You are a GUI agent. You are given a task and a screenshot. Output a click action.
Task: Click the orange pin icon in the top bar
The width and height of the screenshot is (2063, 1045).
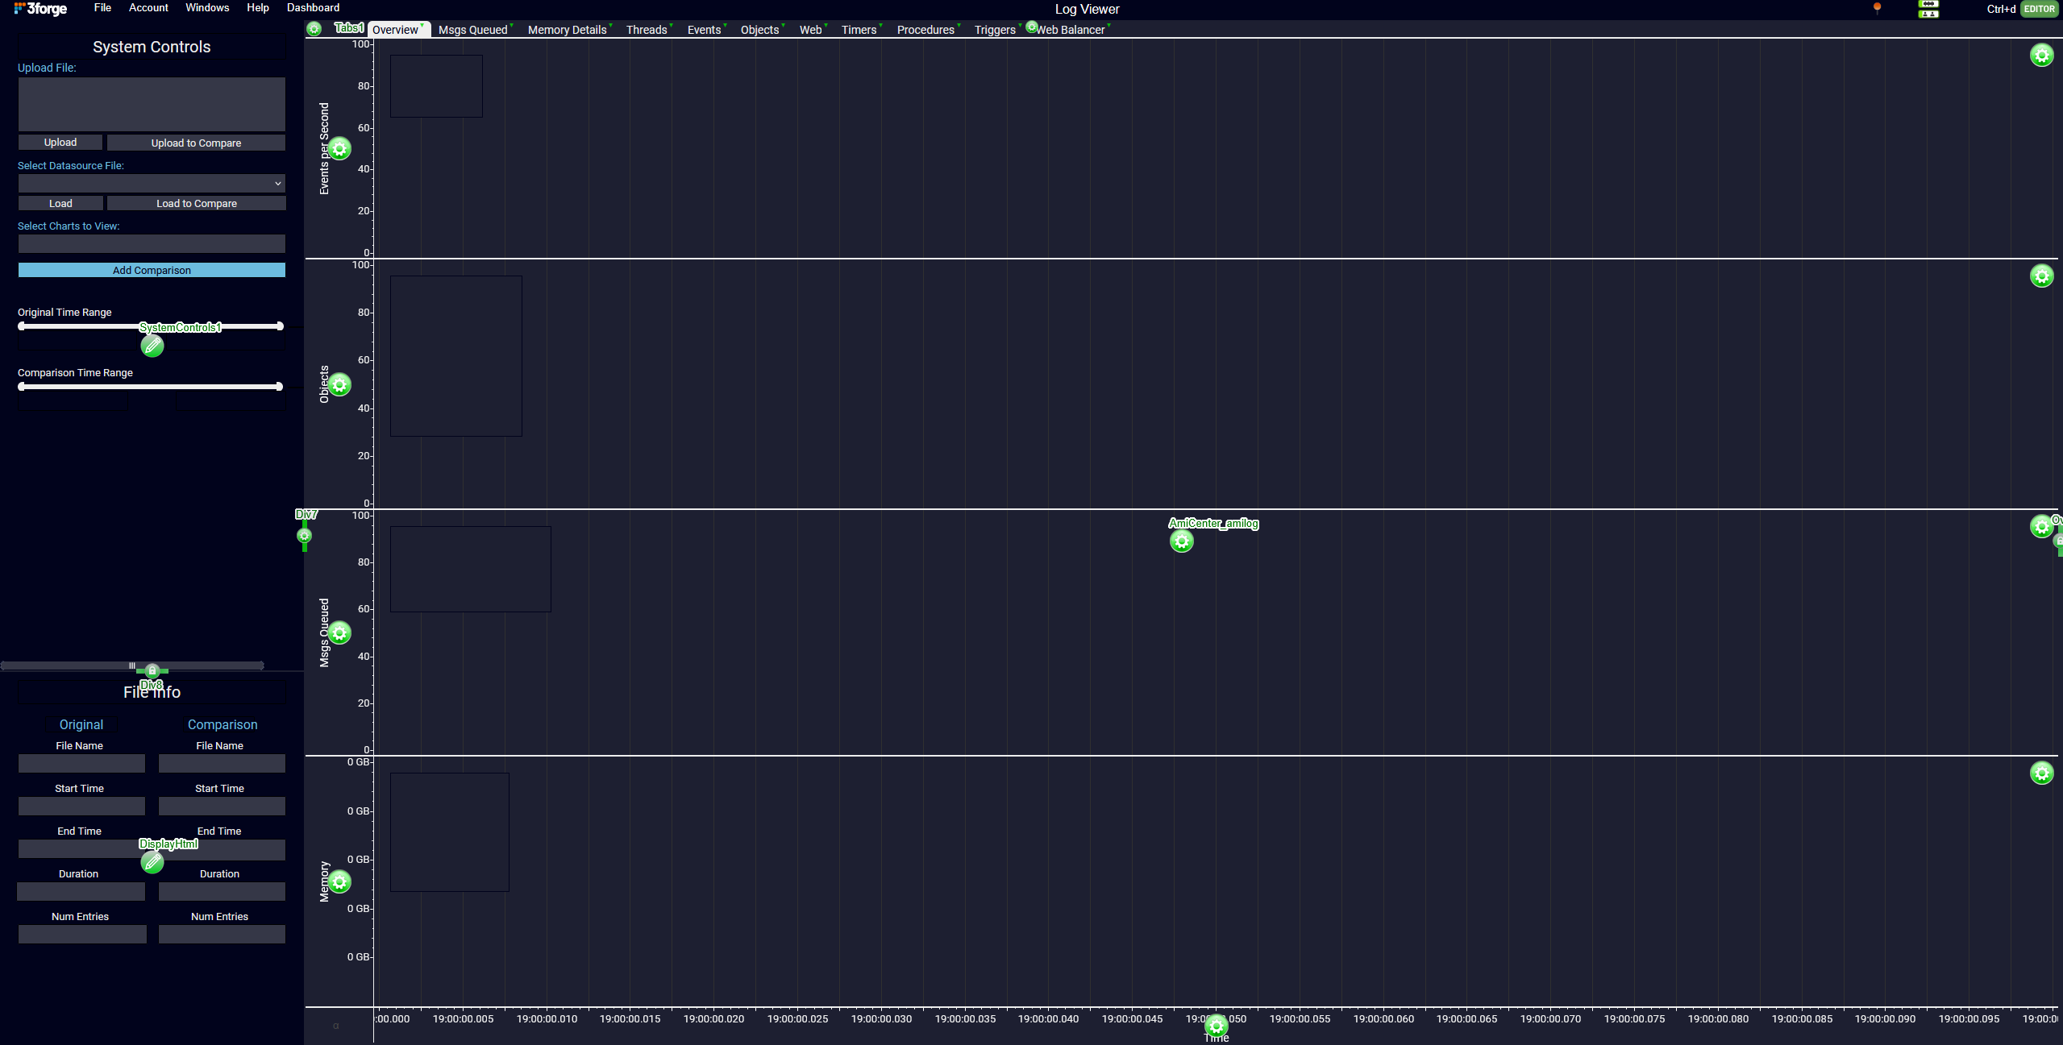(1877, 8)
